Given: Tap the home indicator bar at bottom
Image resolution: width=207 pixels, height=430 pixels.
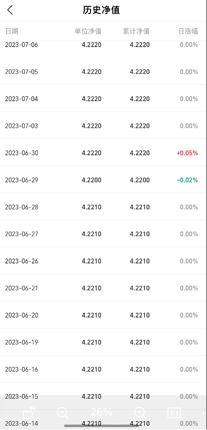Looking at the screenshot, I should (x=102, y=426).
